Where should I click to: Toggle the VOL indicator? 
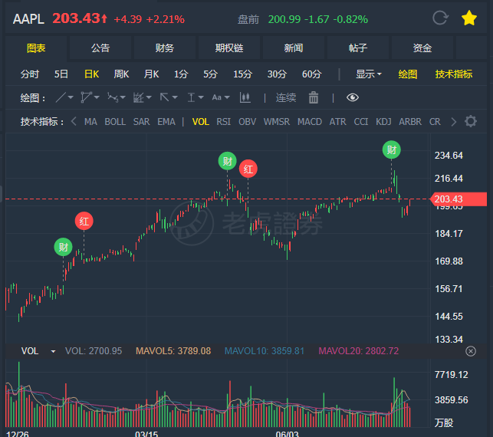click(x=201, y=122)
